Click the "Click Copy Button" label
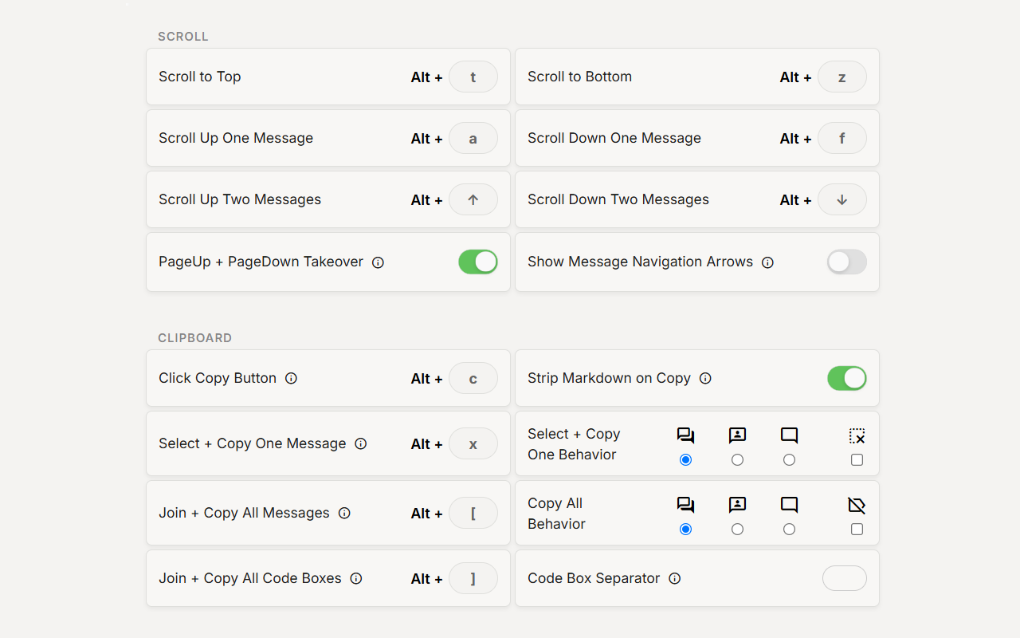The image size is (1020, 638). (x=218, y=378)
